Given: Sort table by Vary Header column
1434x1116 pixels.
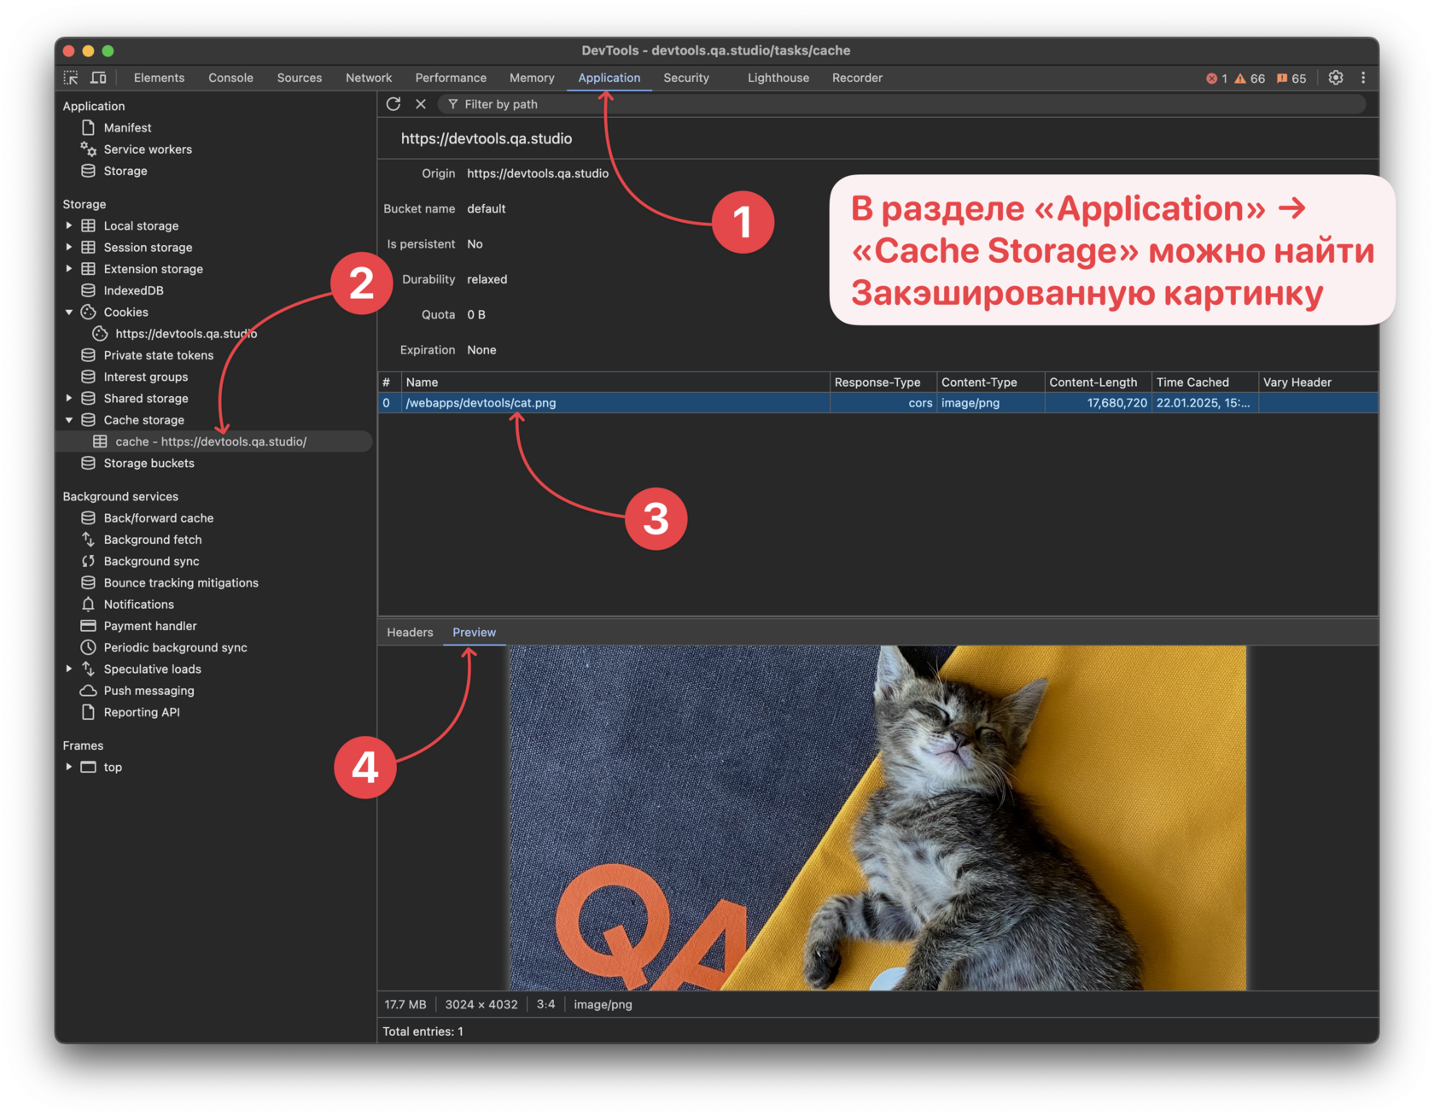Looking at the screenshot, I should click(x=1318, y=383).
